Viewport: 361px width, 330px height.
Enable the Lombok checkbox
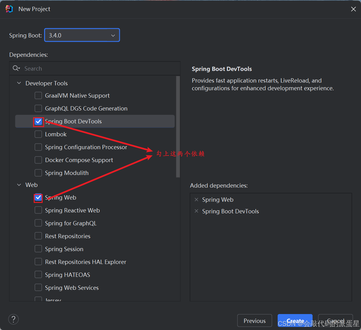pos(38,134)
